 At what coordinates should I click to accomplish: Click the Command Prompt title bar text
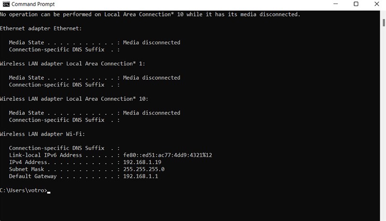click(x=33, y=4)
